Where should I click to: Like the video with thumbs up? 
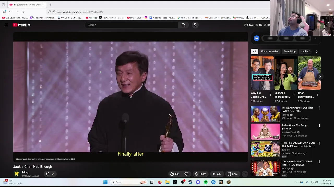[175, 174]
